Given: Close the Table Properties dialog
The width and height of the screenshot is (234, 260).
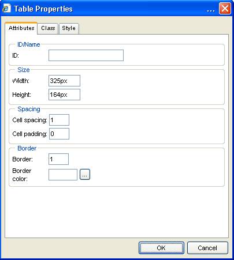Looking at the screenshot, I should click(x=225, y=9).
